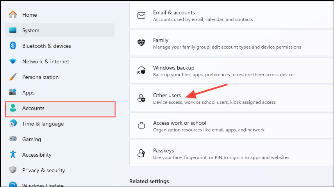
Task: Click the Email envelope icon
Action: [x=141, y=16]
